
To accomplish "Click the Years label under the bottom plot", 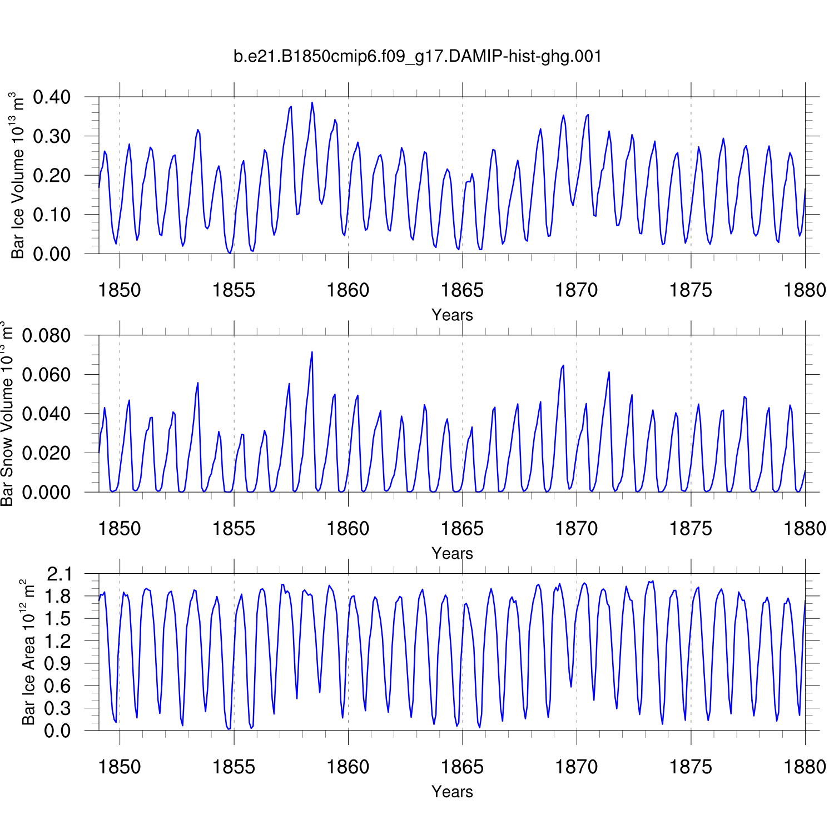I will pyautogui.click(x=452, y=792).
